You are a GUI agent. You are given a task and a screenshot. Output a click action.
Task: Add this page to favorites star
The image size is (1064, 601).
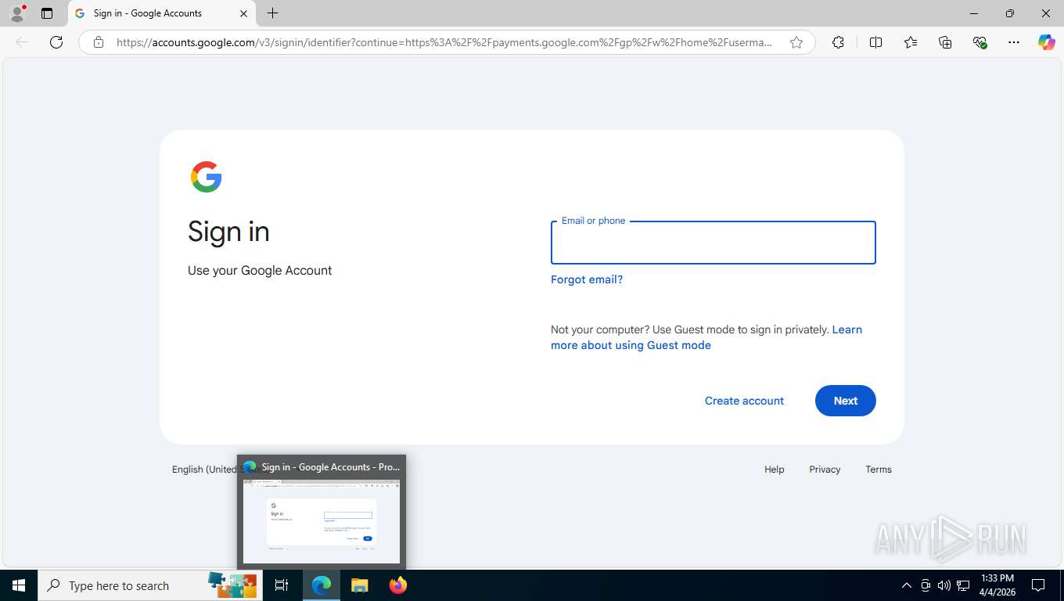click(x=796, y=42)
